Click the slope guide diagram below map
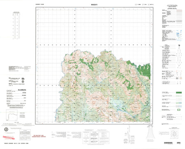The width and height of the screenshot is (185, 149). (150, 132)
